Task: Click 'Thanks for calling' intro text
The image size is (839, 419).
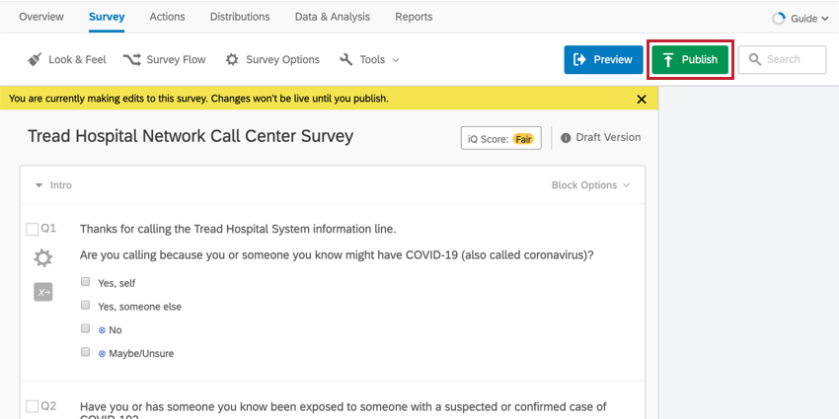Action: tap(238, 230)
